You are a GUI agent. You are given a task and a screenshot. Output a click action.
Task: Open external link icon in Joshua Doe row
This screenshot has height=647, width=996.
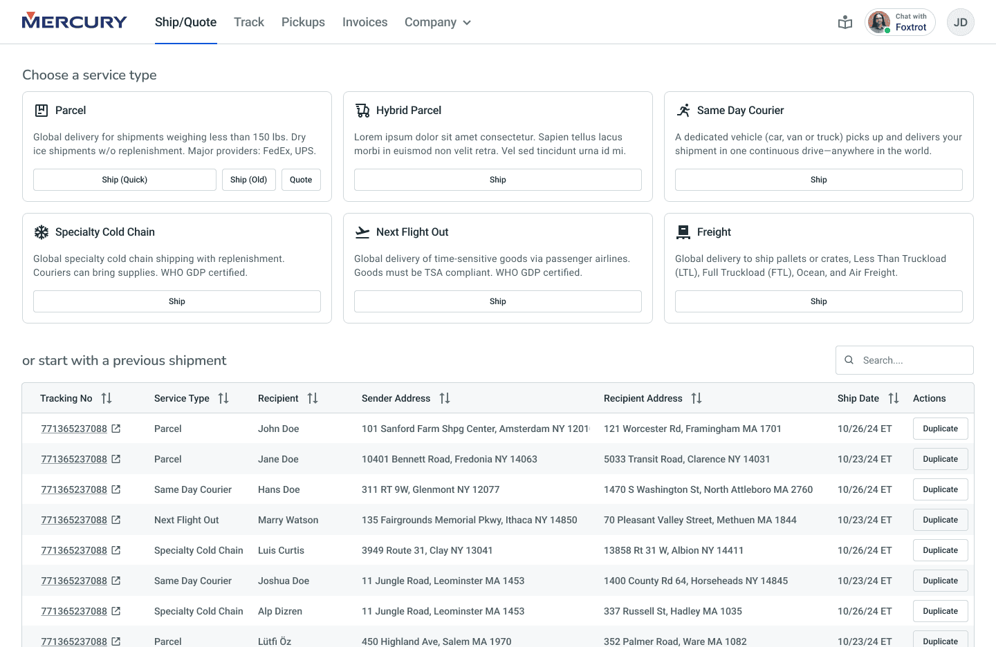116,581
